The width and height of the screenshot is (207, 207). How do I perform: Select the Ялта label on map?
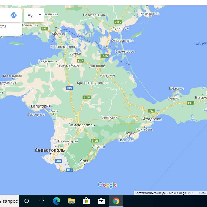(84, 161)
